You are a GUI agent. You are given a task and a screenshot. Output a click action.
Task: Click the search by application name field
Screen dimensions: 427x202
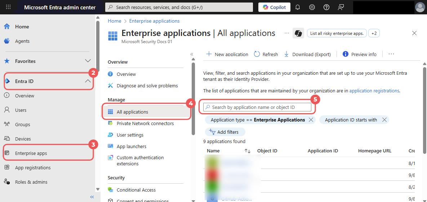point(257,107)
